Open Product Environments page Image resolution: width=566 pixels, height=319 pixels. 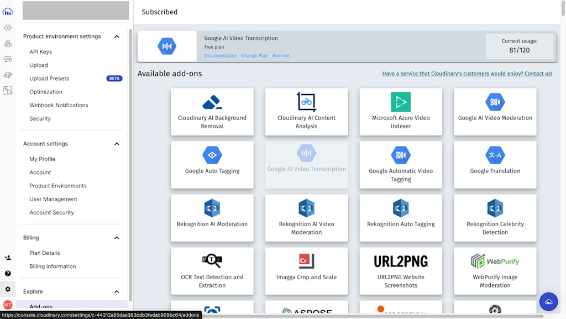click(57, 185)
